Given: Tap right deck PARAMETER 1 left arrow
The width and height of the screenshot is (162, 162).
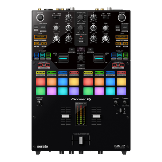Looking at the screenshot, I should 114,65.
